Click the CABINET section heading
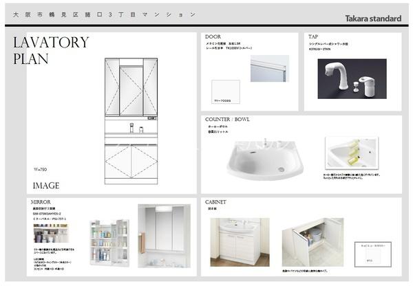 (215, 202)
